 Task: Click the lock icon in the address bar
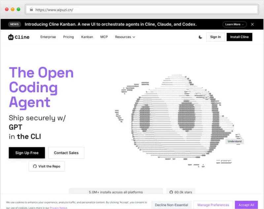pos(31,10)
